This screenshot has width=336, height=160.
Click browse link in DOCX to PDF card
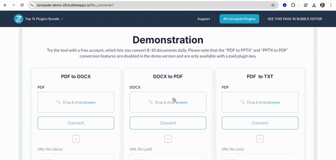tap(181, 102)
